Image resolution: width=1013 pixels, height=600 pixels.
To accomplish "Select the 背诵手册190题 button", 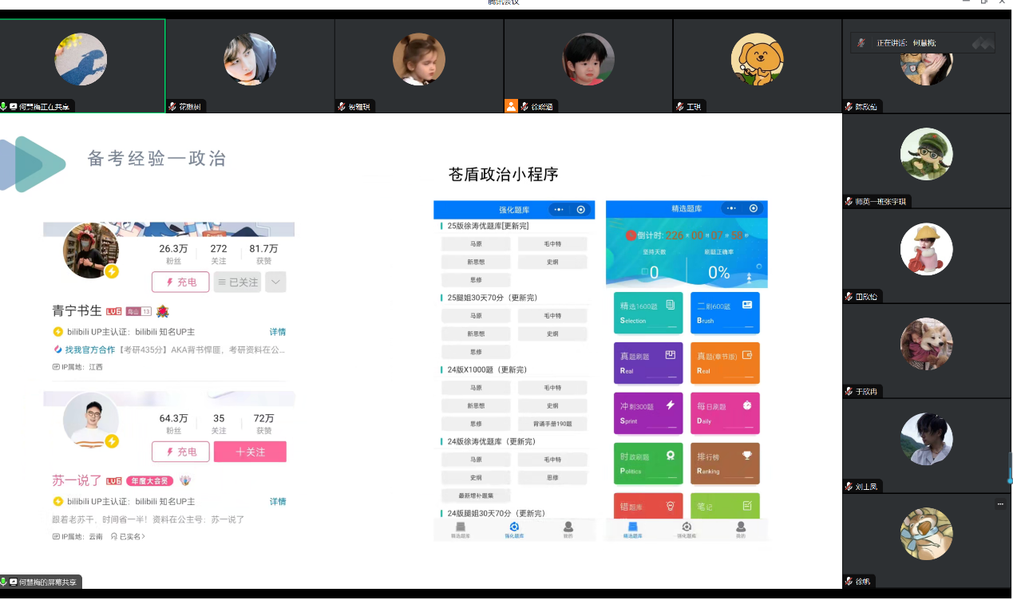I will tap(552, 424).
